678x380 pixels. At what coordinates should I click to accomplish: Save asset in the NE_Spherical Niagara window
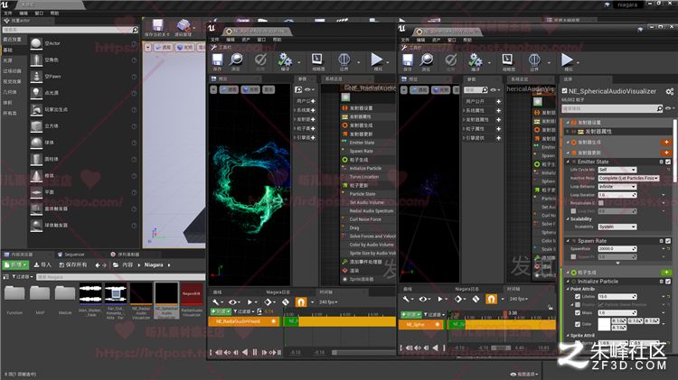(408, 61)
